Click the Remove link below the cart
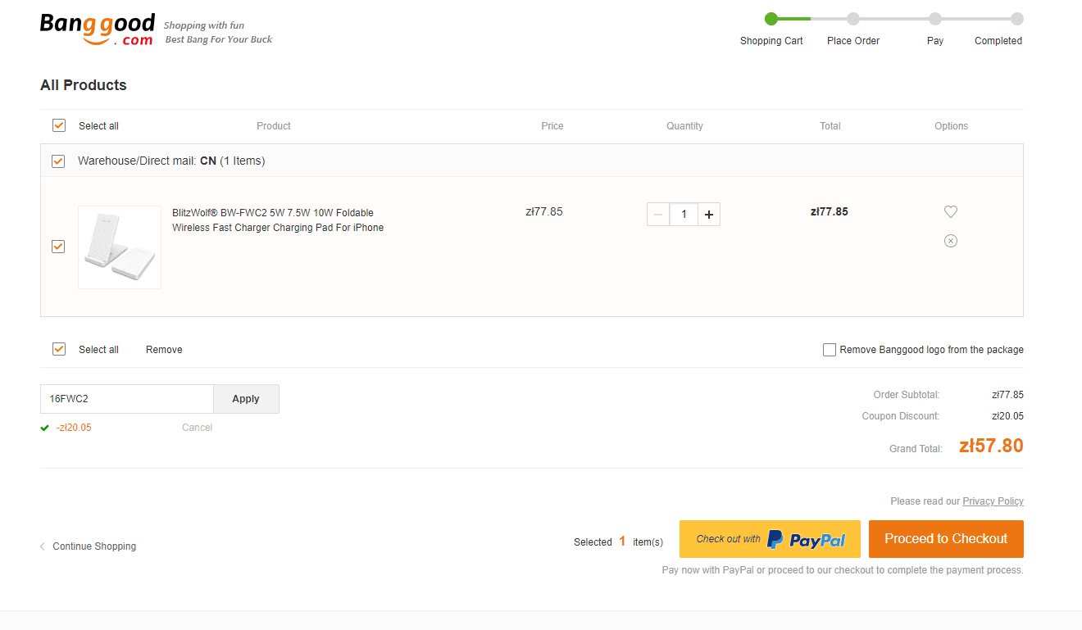This screenshot has width=1082, height=630. 164,350
